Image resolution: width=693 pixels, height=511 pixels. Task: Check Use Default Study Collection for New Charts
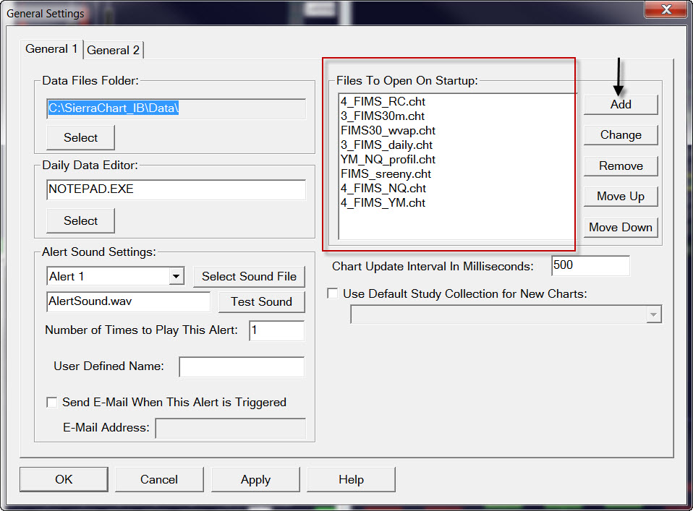[x=332, y=293]
